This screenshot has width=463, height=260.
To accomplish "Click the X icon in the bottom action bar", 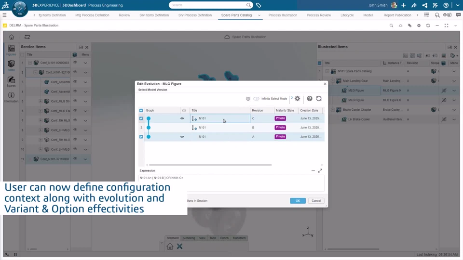I will tap(179, 247).
